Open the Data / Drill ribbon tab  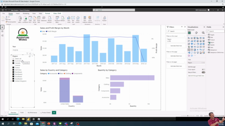[x=57, y=13]
